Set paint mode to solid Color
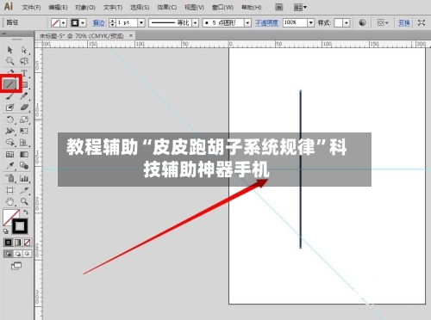 pos(9,243)
